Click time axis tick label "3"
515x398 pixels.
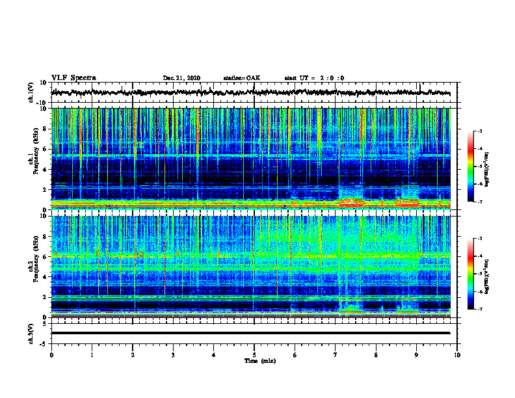click(x=173, y=355)
